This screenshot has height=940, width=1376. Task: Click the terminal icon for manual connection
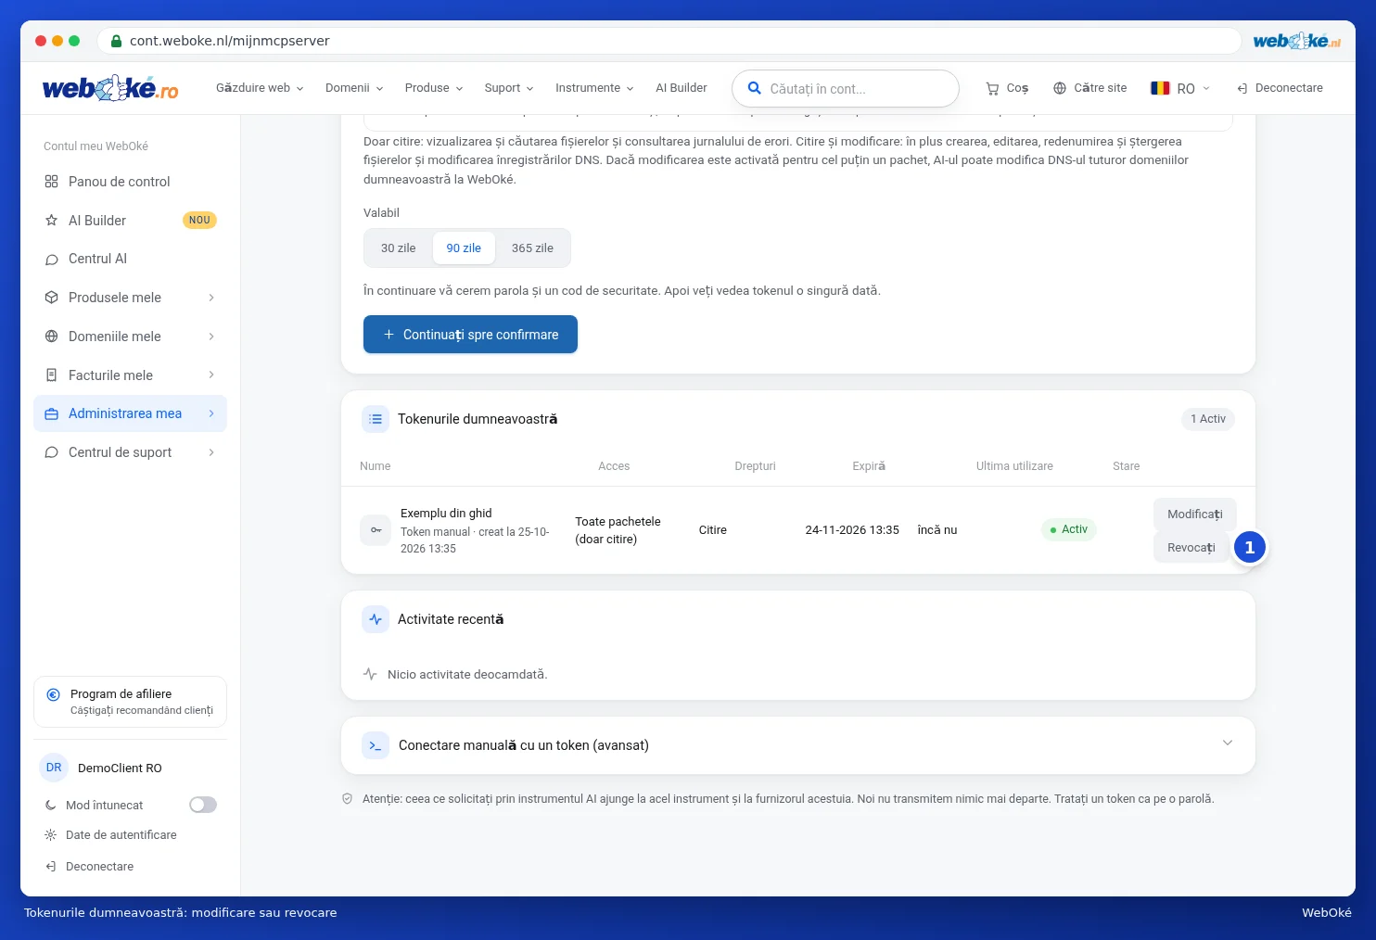pos(376,745)
